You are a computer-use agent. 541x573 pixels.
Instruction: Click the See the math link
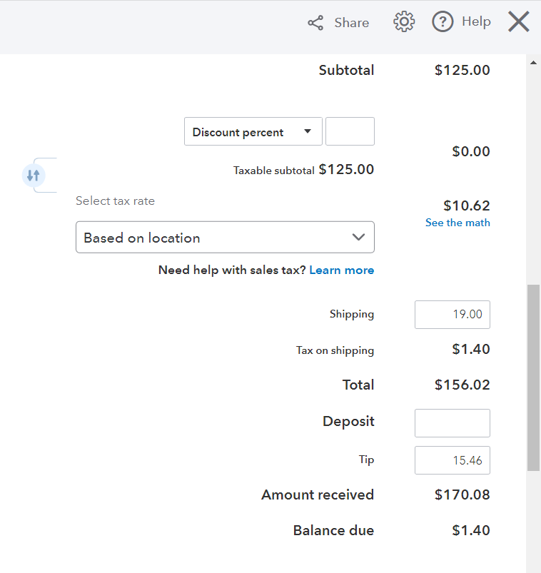pyautogui.click(x=457, y=223)
